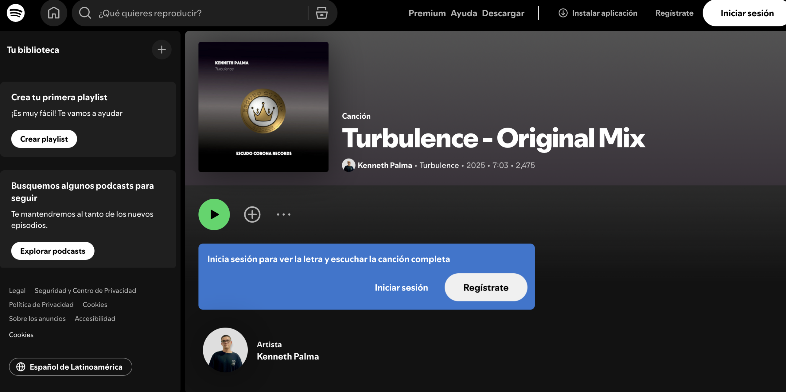Click the 'Crea tu primera playlist' heading
The image size is (786, 392).
coord(59,97)
